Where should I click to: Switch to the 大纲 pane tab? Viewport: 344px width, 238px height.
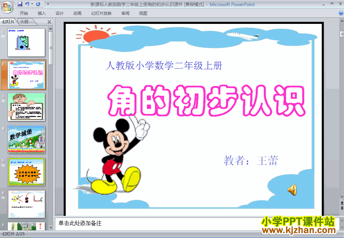tap(24, 22)
